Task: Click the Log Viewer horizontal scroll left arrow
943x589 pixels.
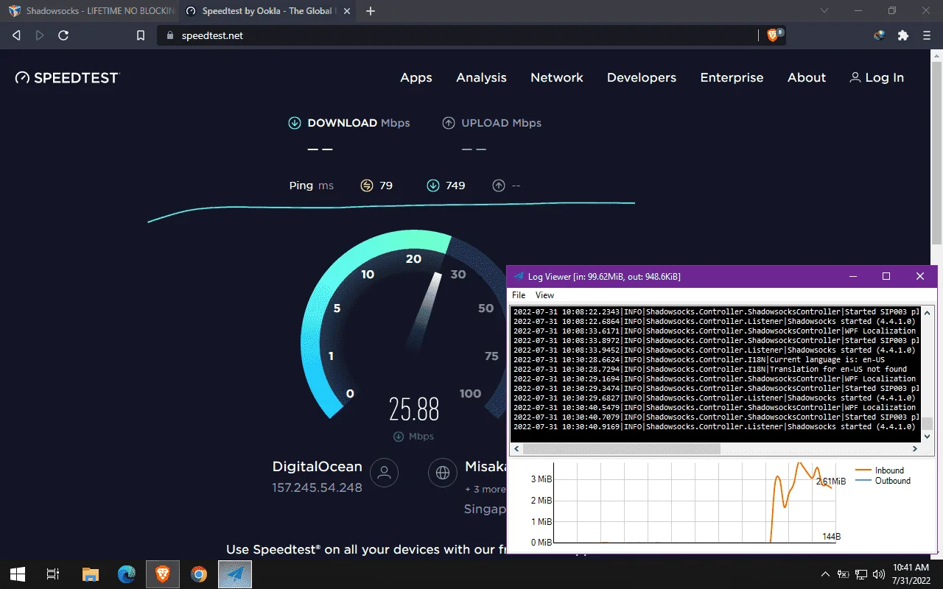Action: (x=516, y=448)
